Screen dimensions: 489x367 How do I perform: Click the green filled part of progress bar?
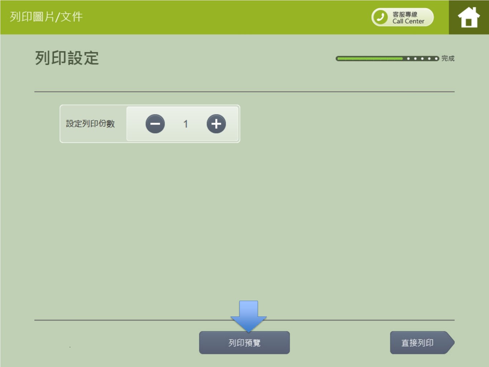click(369, 58)
